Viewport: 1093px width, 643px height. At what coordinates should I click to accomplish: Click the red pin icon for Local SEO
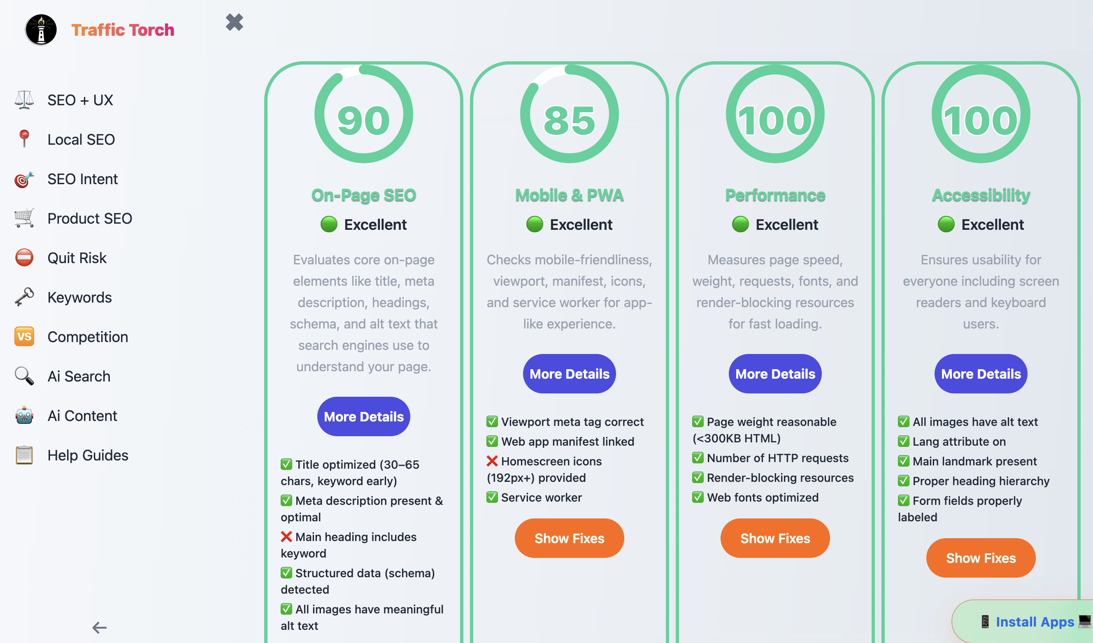(x=24, y=139)
